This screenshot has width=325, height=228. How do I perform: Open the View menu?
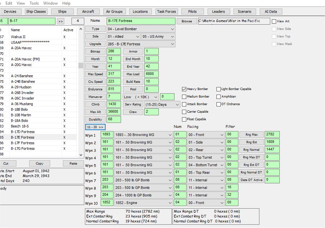(x=21, y=3)
